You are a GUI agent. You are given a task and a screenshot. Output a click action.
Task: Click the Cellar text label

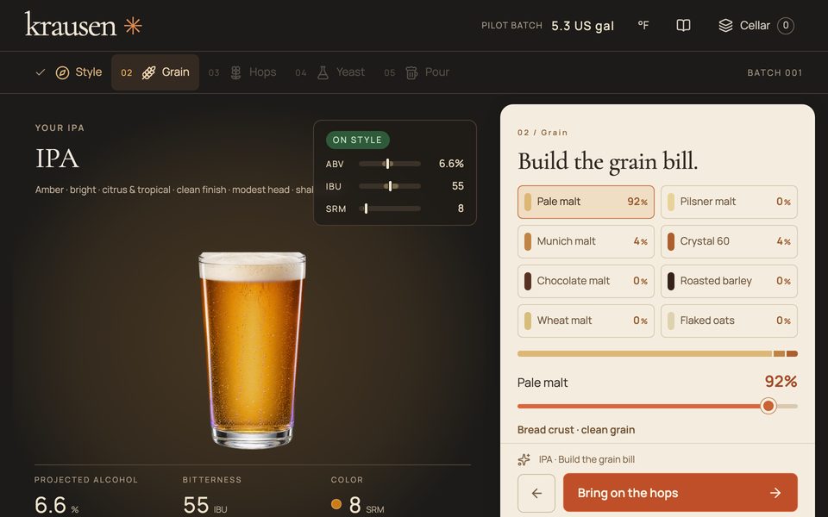coord(755,25)
